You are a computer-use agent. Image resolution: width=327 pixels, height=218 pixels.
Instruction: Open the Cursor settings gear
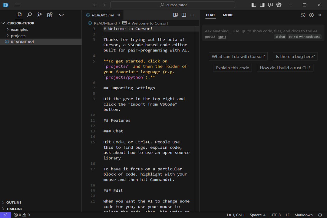tap(279, 5)
